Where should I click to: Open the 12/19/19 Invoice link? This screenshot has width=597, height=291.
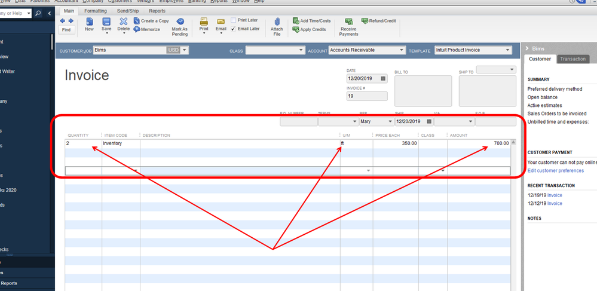click(555, 195)
